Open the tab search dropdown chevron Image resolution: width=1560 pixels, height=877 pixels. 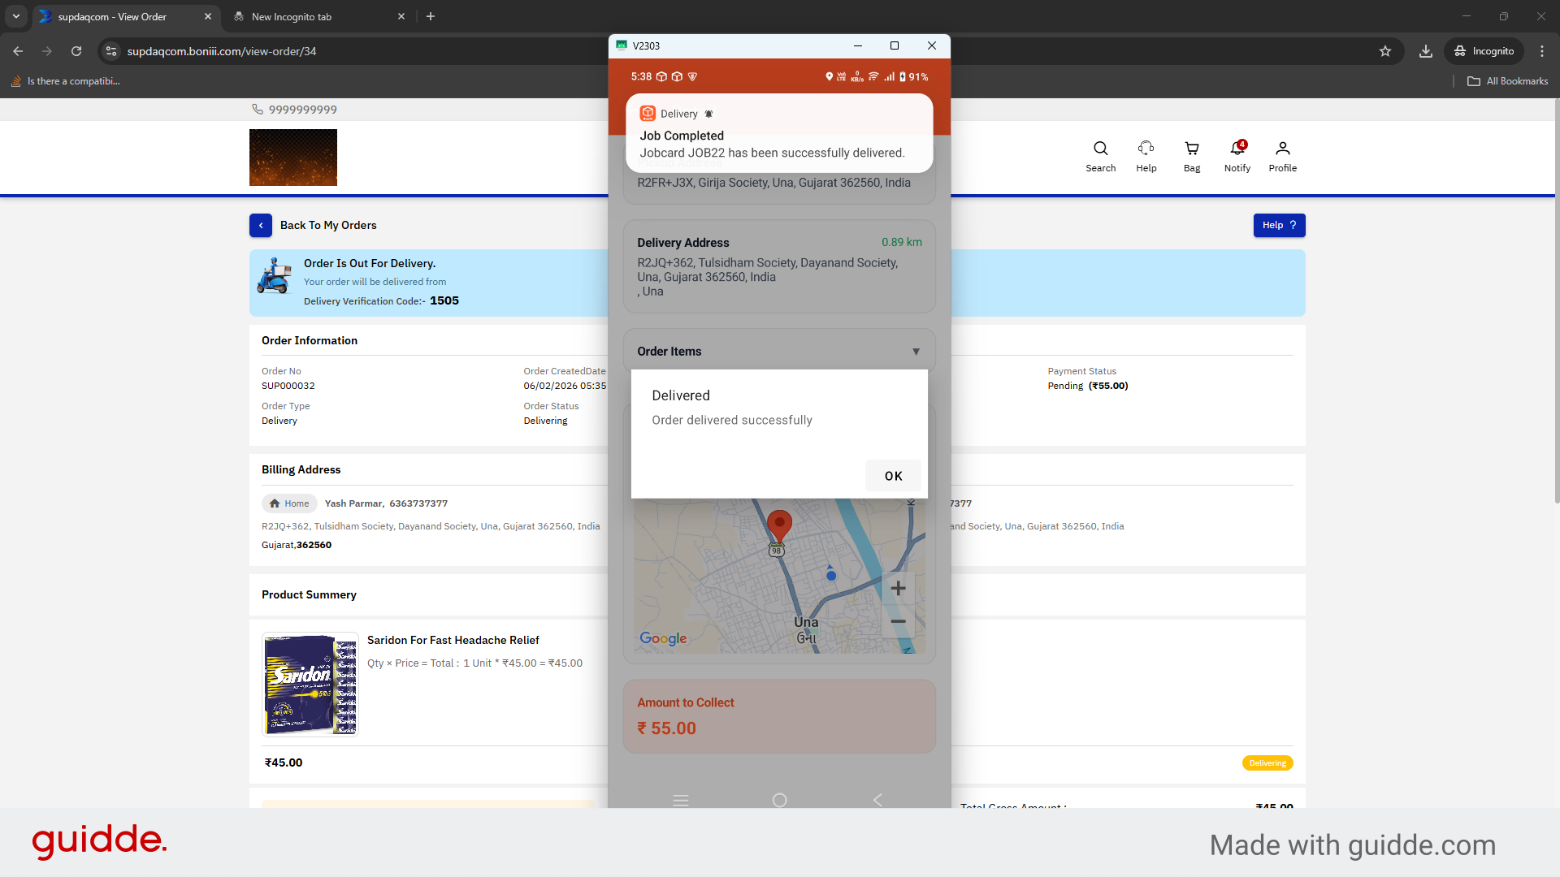click(x=16, y=16)
